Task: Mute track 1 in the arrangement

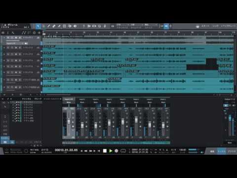Action: pyautogui.click(x=8, y=38)
